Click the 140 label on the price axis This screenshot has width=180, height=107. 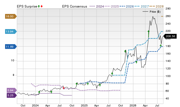[x=168, y=61]
